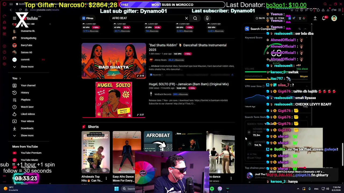Expand Show more below Downloads
The image size is (344, 193).
[x=27, y=136]
